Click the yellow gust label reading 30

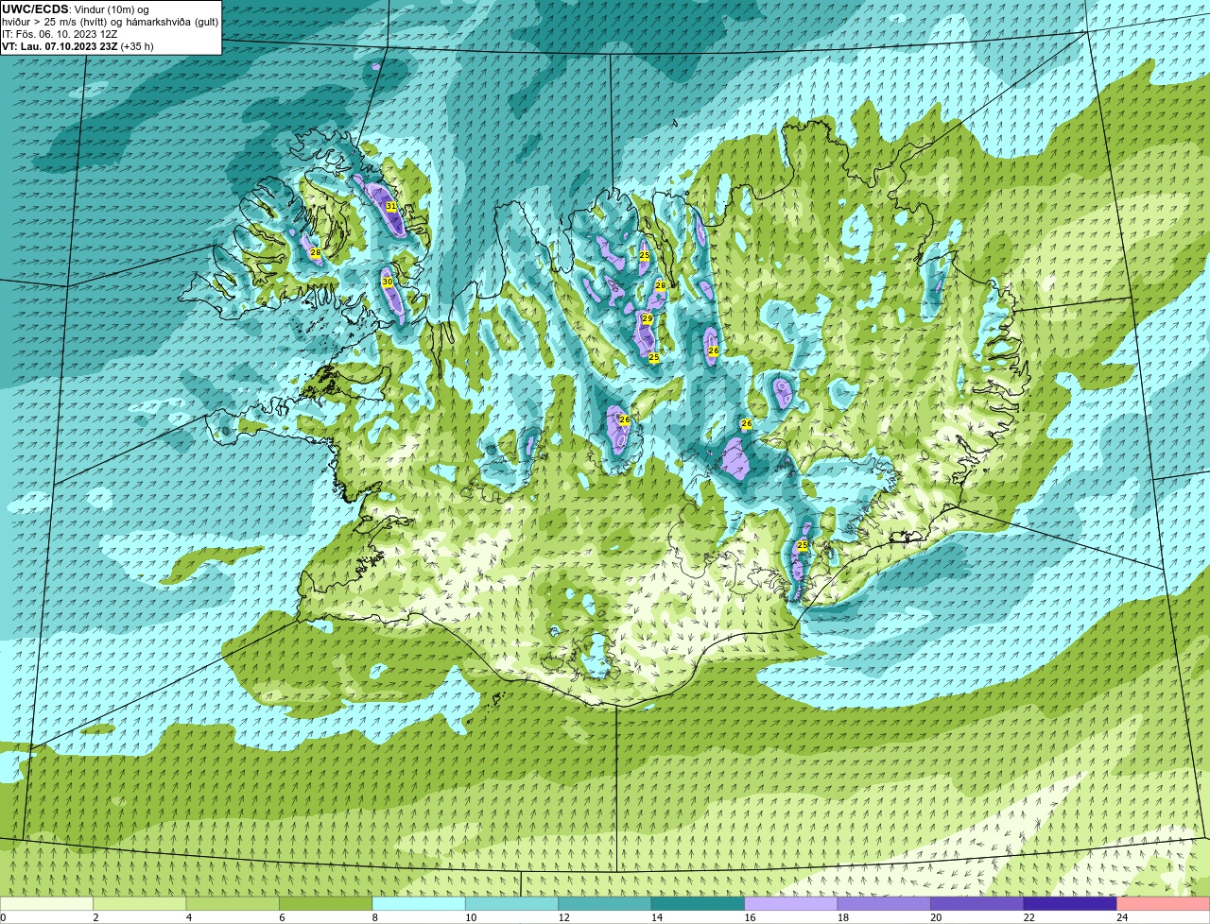tap(387, 282)
